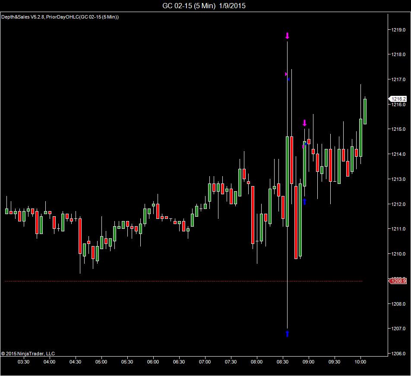
Task: Click the blue up arrow below 1207.0
Action: (287, 334)
